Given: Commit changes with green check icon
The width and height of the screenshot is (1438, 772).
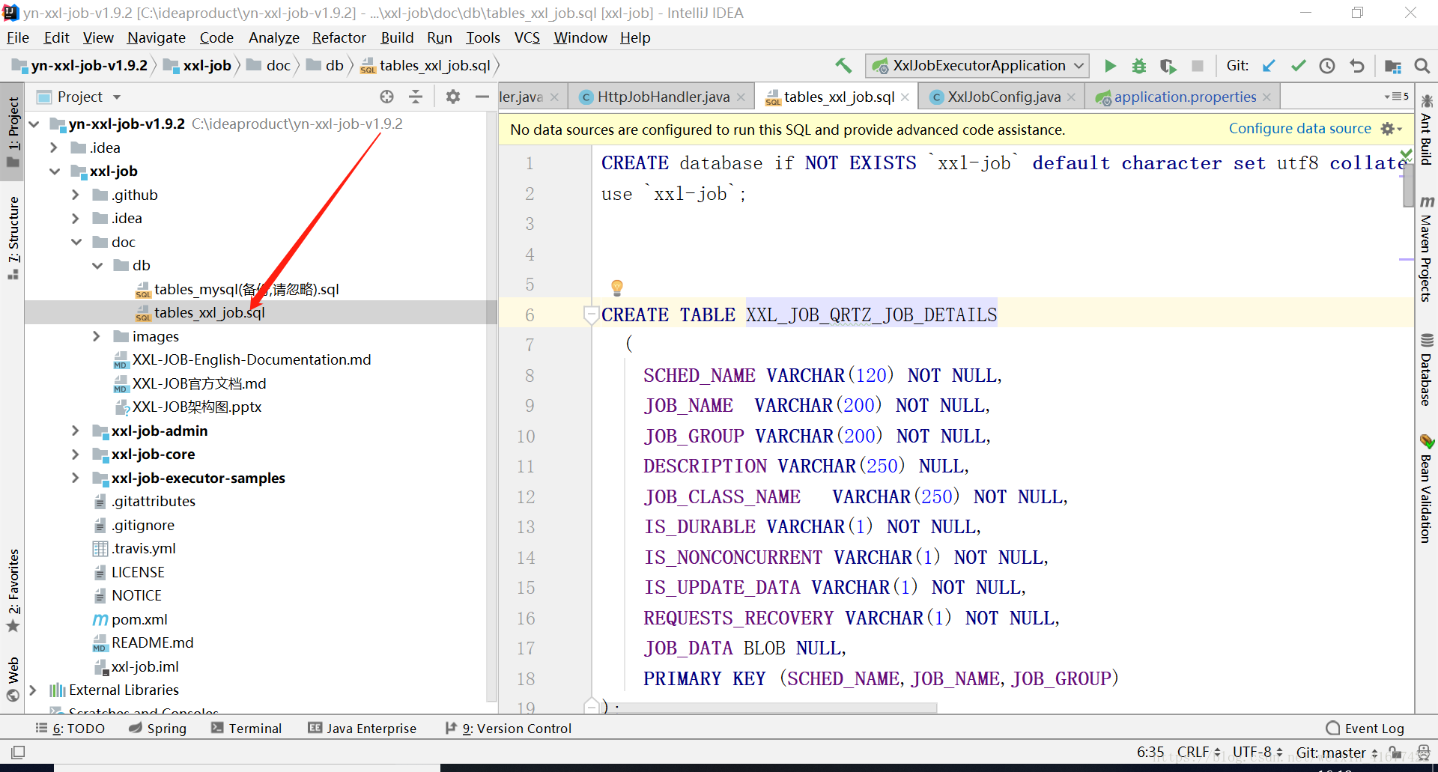Looking at the screenshot, I should tap(1298, 66).
